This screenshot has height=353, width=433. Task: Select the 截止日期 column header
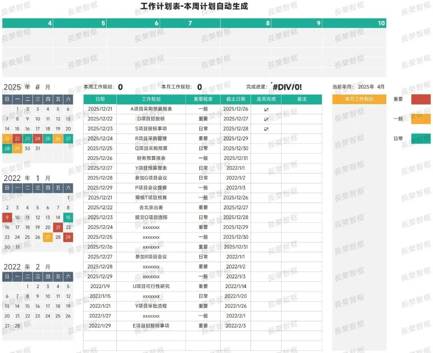click(x=236, y=99)
